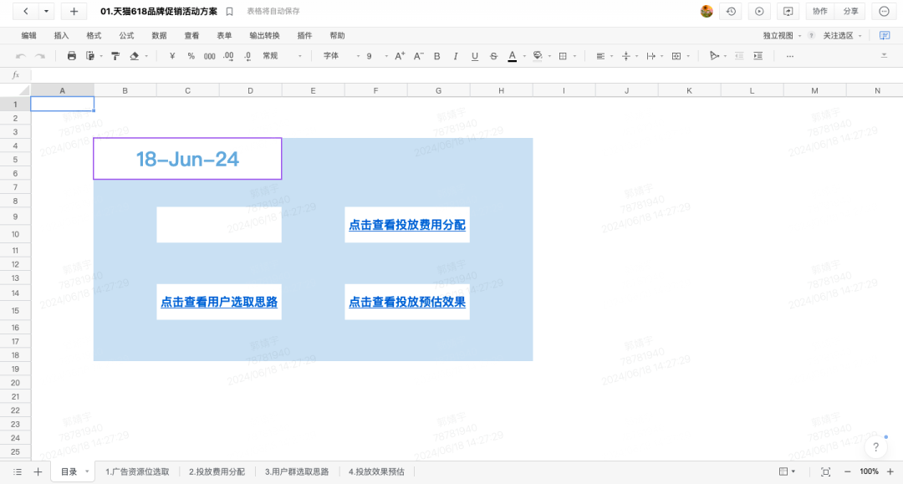Apply percent number format

coord(191,56)
